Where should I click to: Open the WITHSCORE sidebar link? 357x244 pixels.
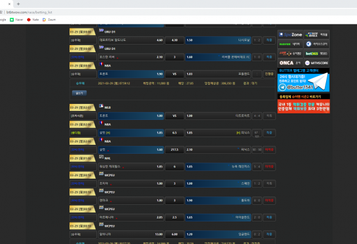[x=315, y=63]
